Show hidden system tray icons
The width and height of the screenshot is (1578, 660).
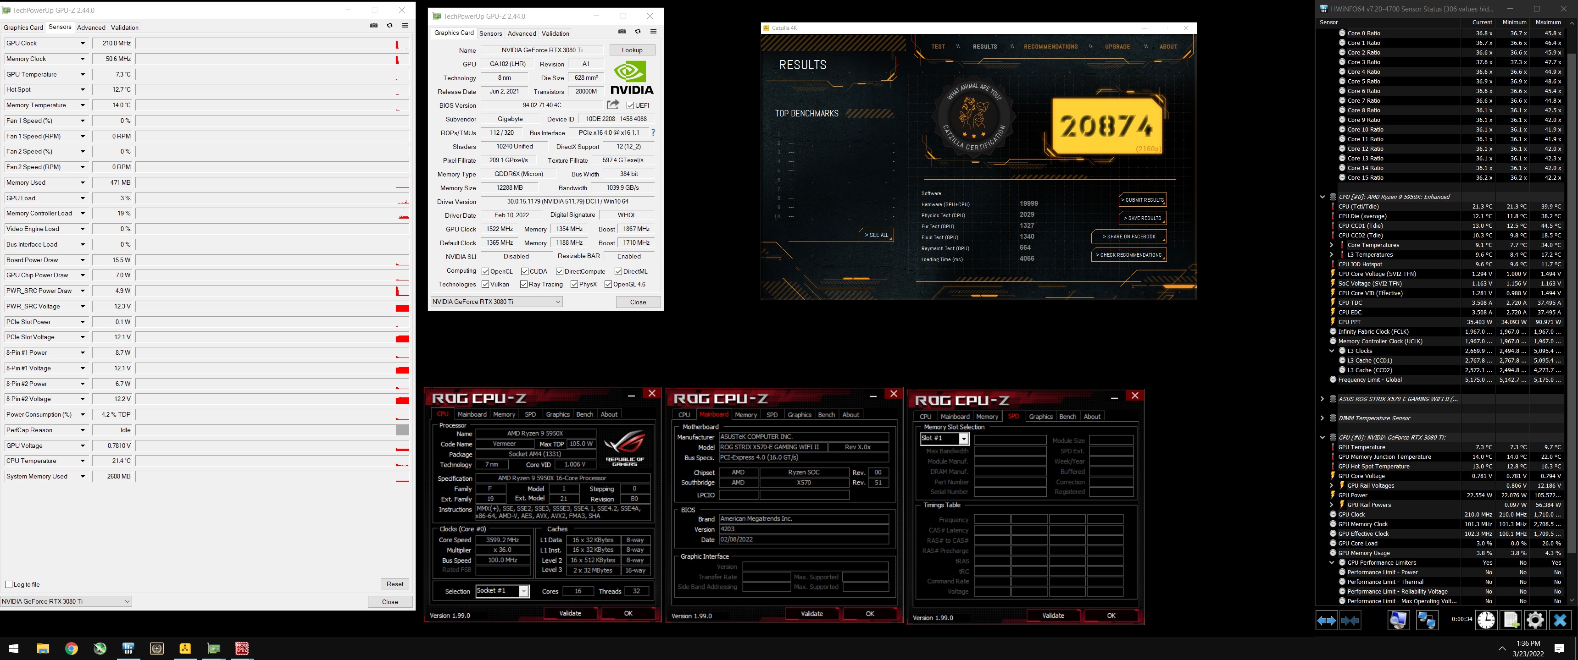tap(1501, 649)
